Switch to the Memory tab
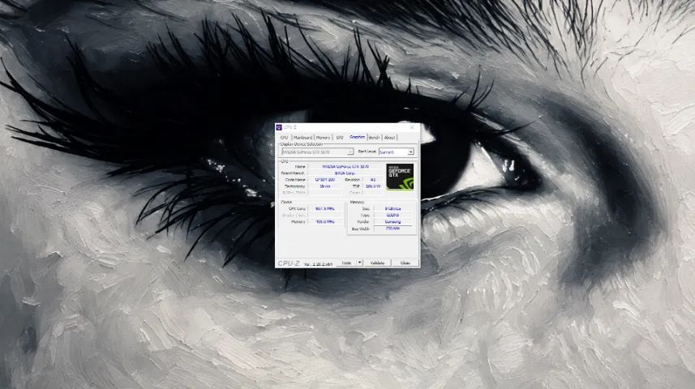Image resolution: width=695 pixels, height=389 pixels. pyautogui.click(x=323, y=138)
